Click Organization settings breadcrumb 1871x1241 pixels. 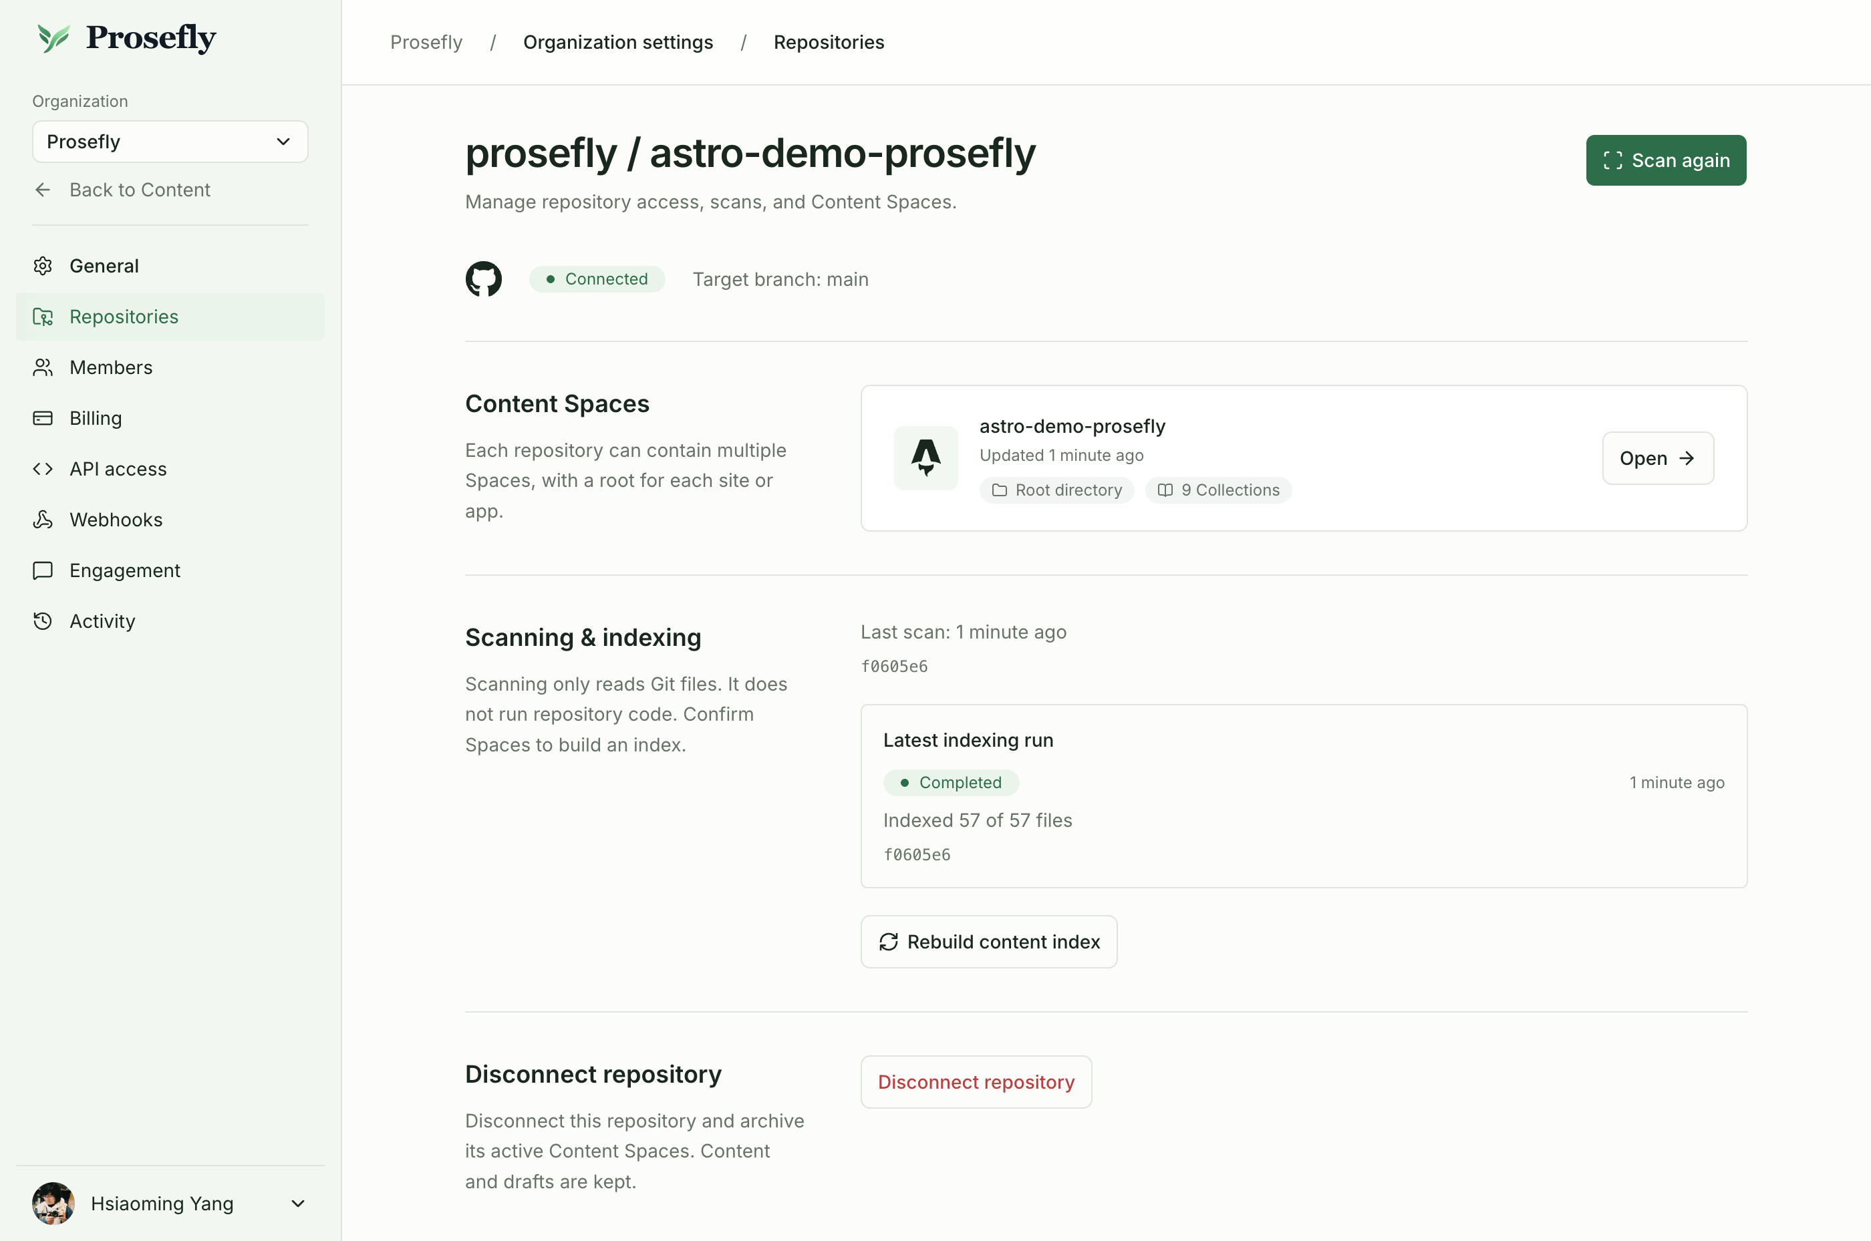click(617, 42)
